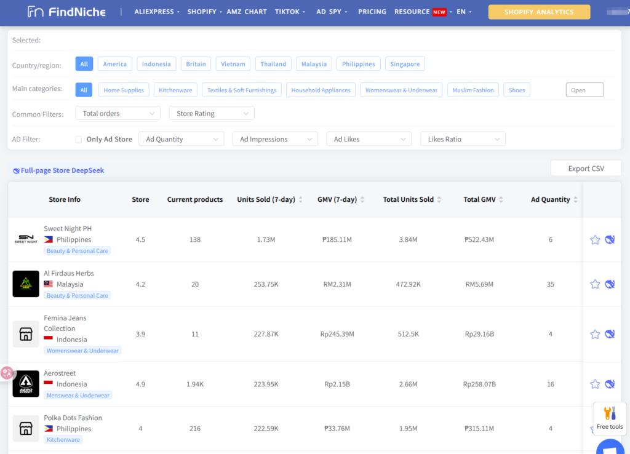Viewport: 630px width, 454px height.
Task: Sort by Total GMV arrows
Action: [x=501, y=200]
